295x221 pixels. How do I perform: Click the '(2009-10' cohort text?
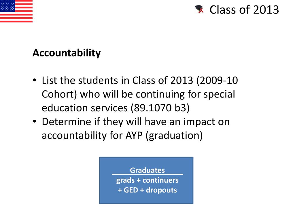(217, 81)
